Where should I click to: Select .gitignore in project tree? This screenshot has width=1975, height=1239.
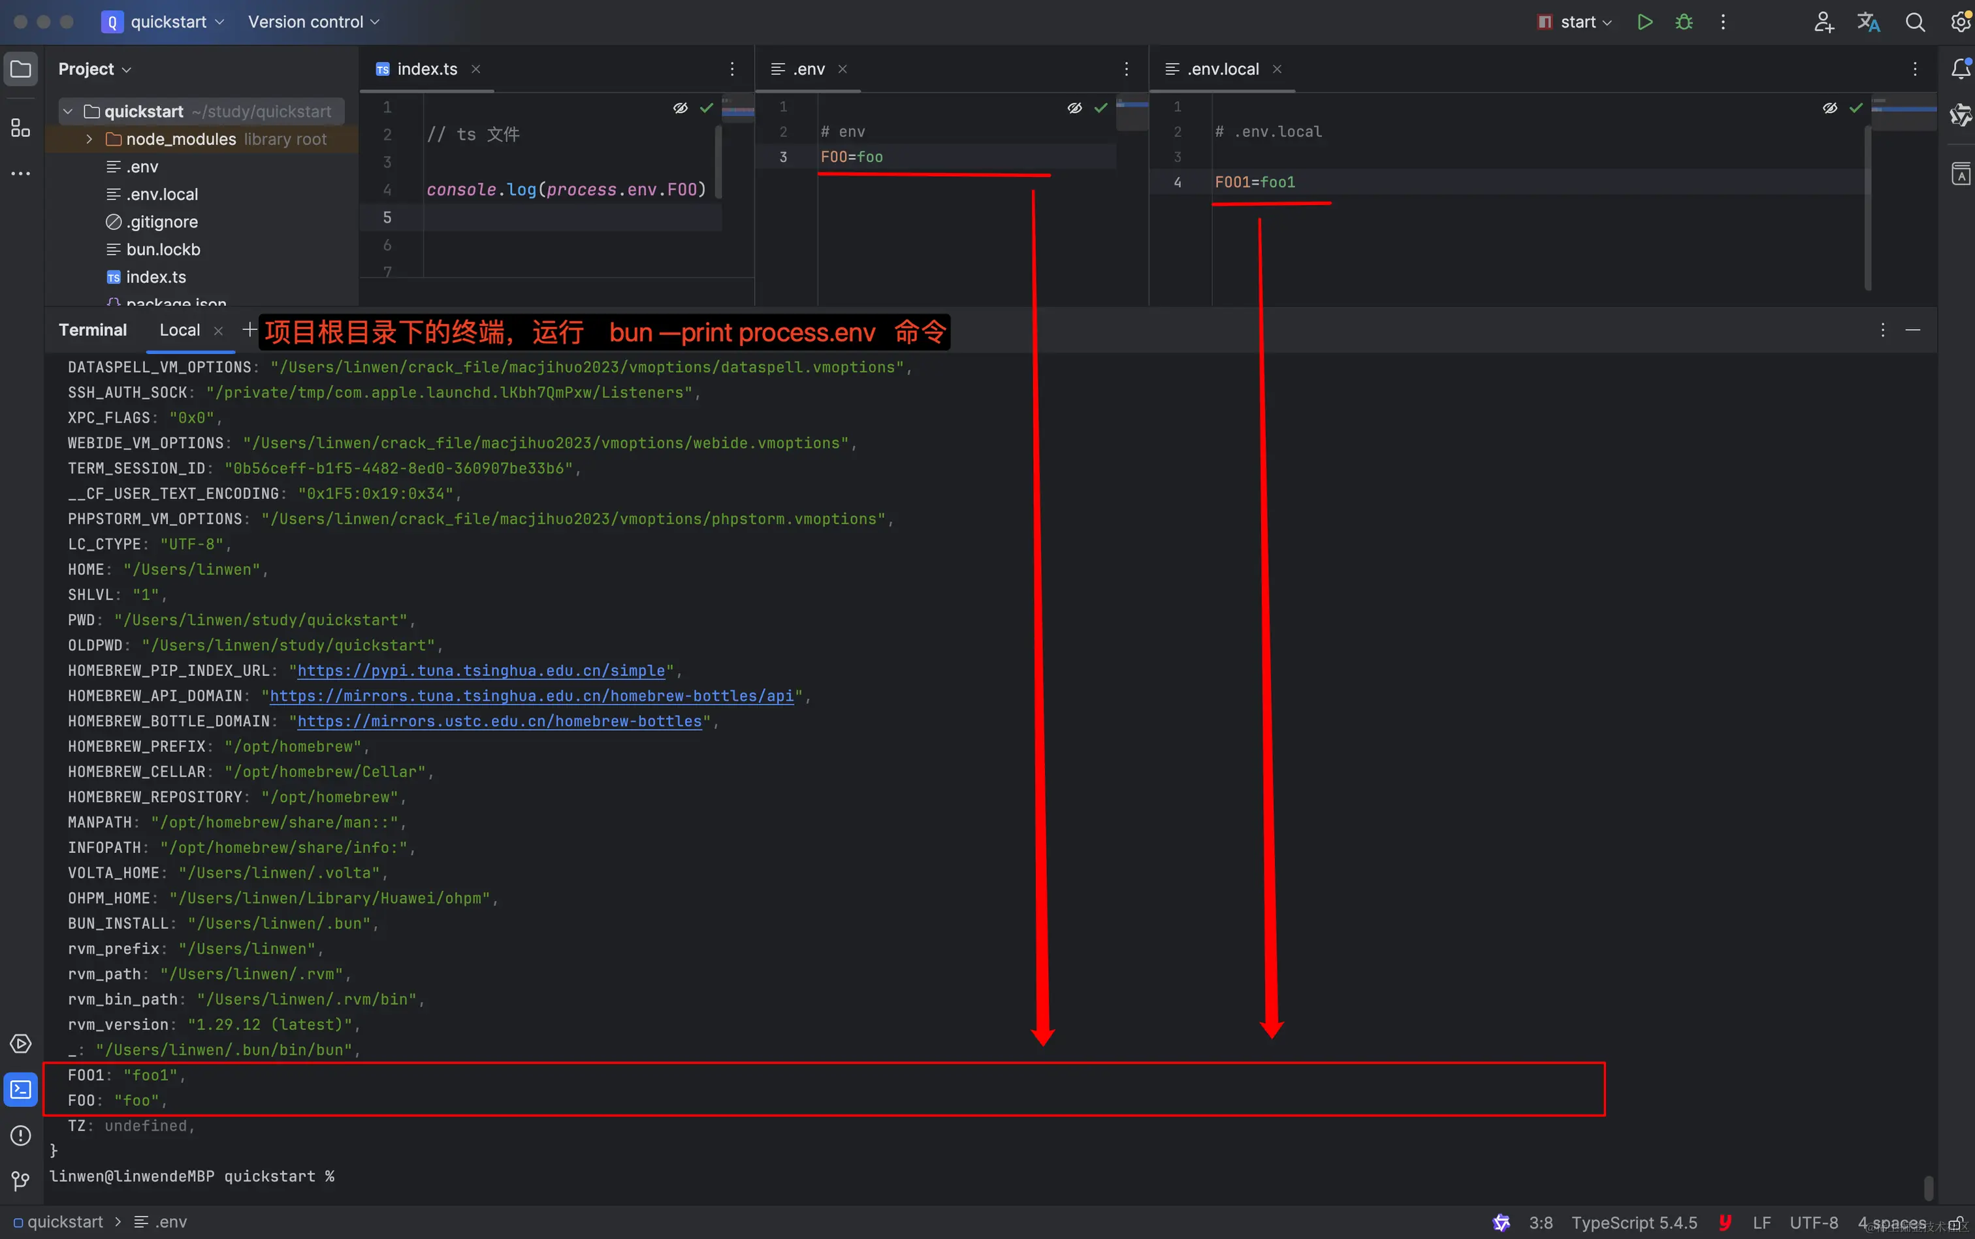coord(162,222)
